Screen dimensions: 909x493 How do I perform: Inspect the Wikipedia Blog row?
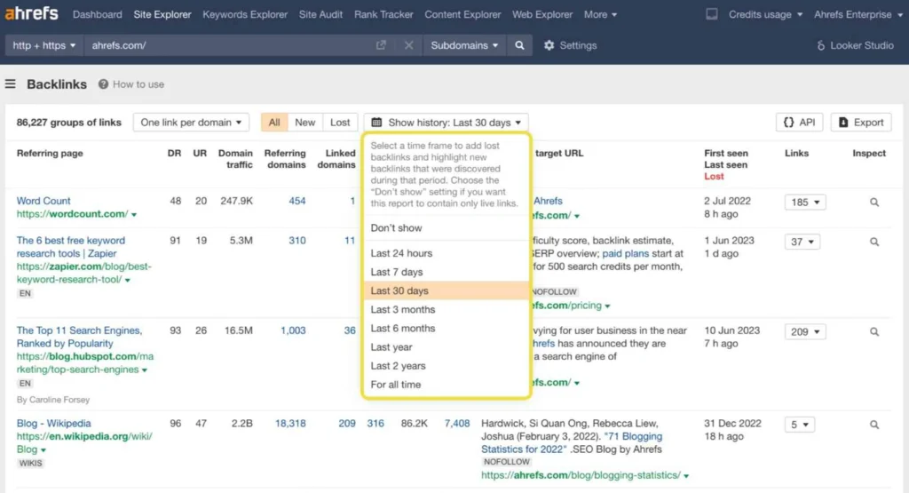(874, 425)
